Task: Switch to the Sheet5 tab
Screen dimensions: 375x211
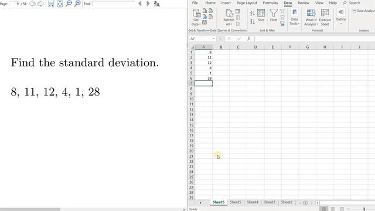Action: click(236, 202)
